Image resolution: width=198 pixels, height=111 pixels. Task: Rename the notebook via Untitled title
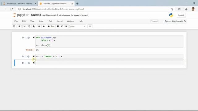[x=36, y=15]
